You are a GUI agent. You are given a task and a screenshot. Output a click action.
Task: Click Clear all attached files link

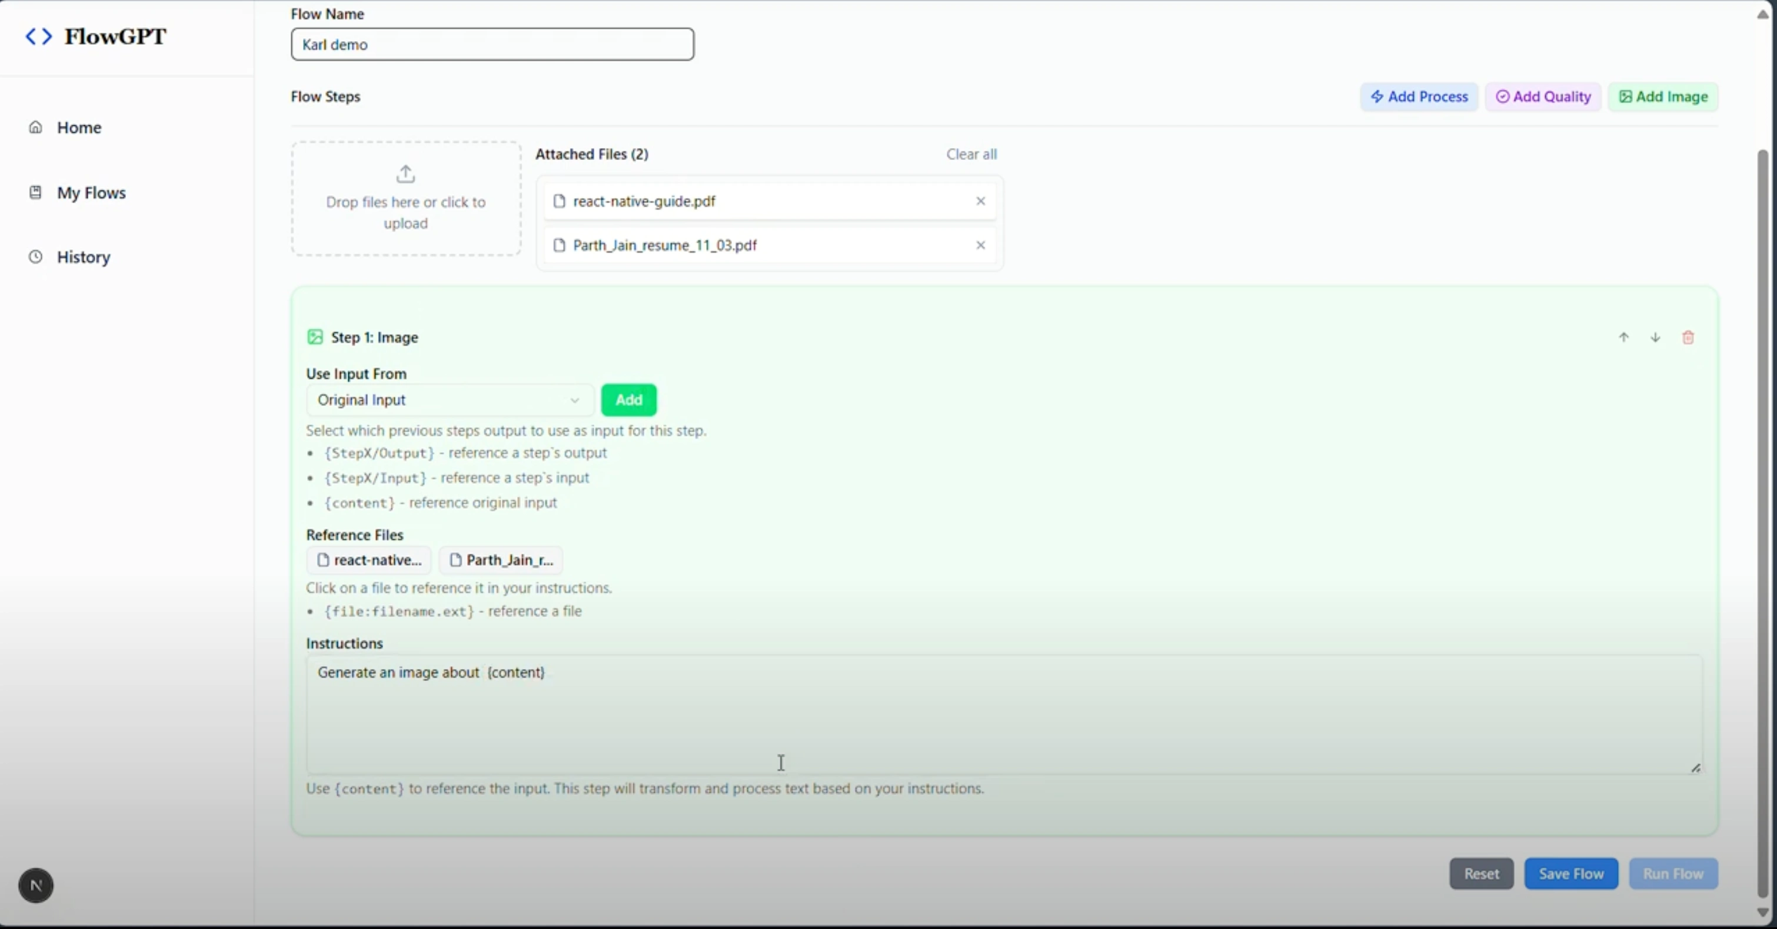971,155
